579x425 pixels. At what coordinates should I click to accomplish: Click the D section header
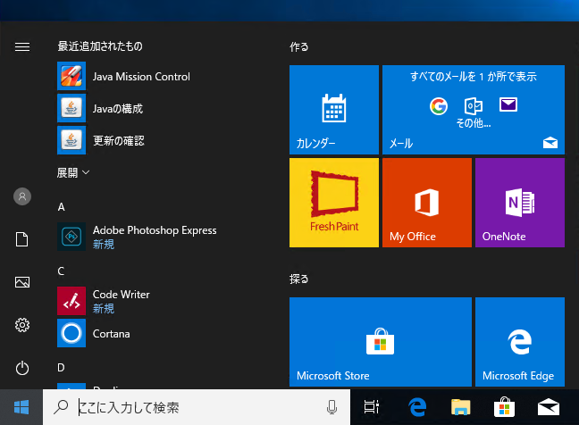pyautogui.click(x=62, y=368)
